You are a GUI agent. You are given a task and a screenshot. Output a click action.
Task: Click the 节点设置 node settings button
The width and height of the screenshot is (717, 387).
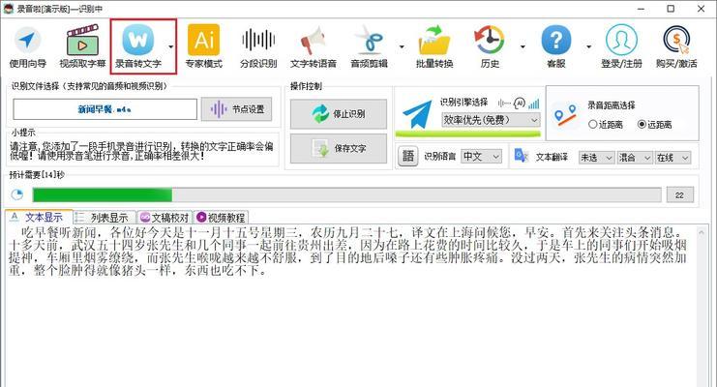[x=236, y=109]
